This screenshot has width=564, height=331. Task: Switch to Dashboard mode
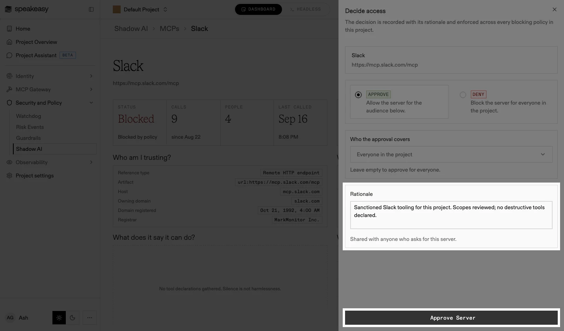point(258,9)
